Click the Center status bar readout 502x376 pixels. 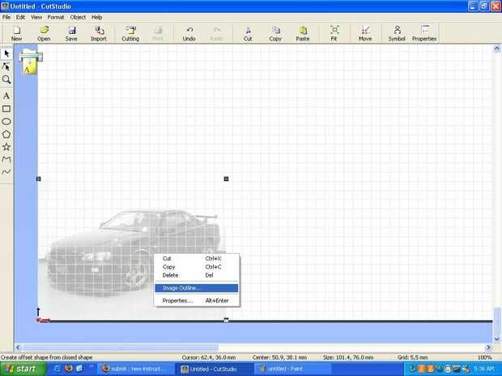click(x=279, y=357)
